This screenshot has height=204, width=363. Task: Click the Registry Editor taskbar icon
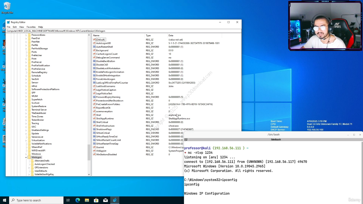coord(115,200)
